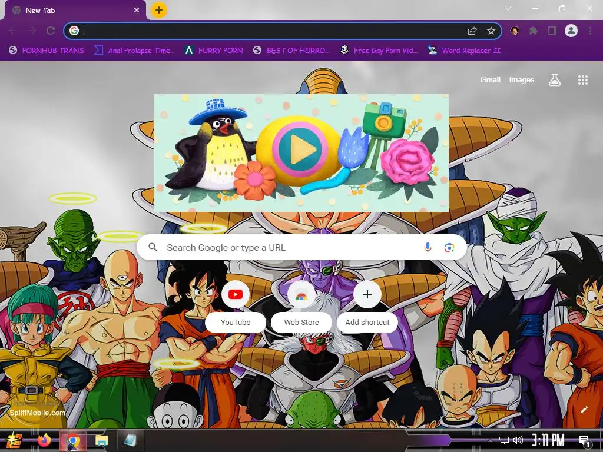Open the notepad app on taskbar
The height and width of the screenshot is (452, 603).
coord(130,440)
